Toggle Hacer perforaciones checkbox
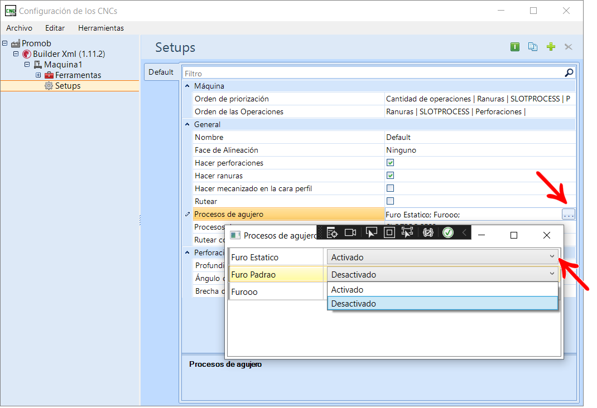This screenshot has height=408, width=597. click(x=390, y=163)
